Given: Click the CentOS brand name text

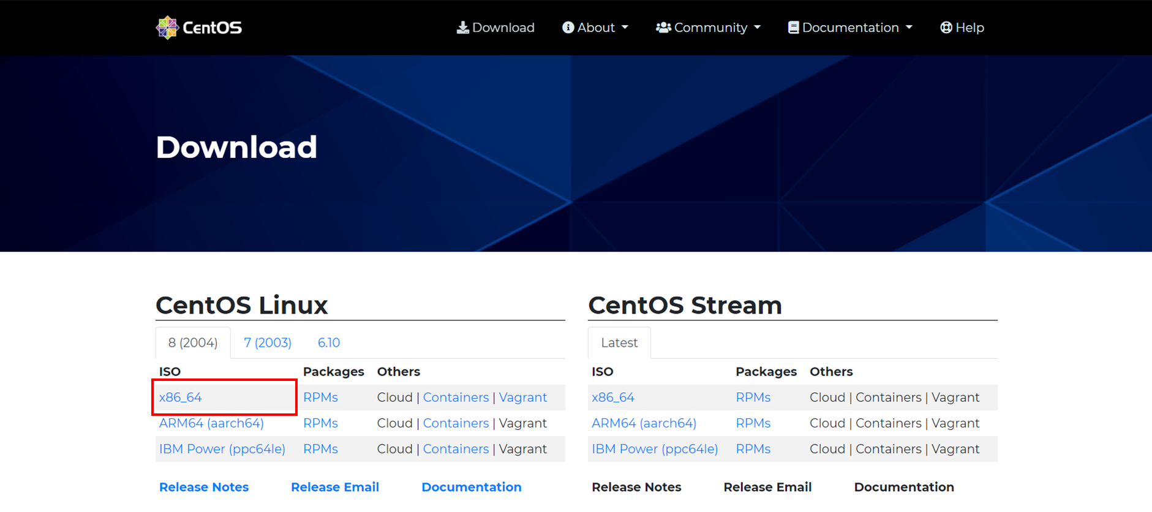Looking at the screenshot, I should tap(212, 28).
